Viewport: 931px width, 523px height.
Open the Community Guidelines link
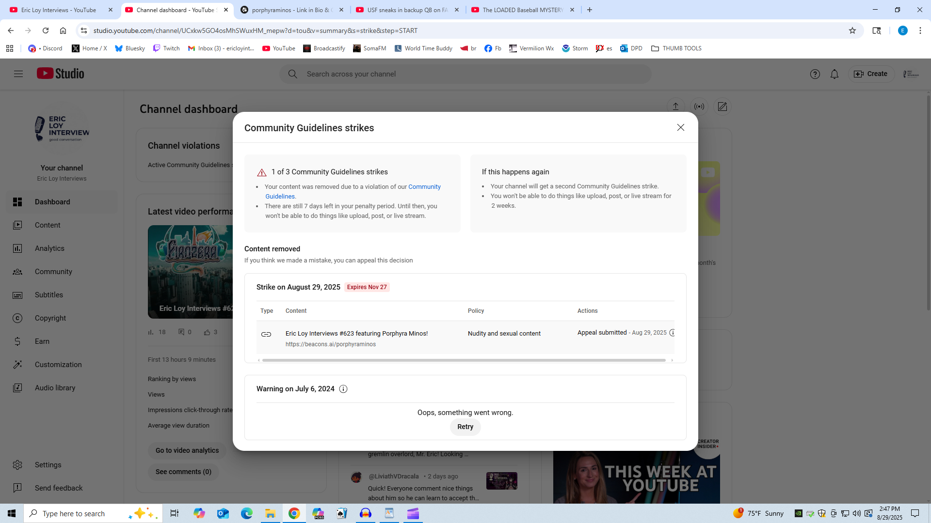[424, 187]
